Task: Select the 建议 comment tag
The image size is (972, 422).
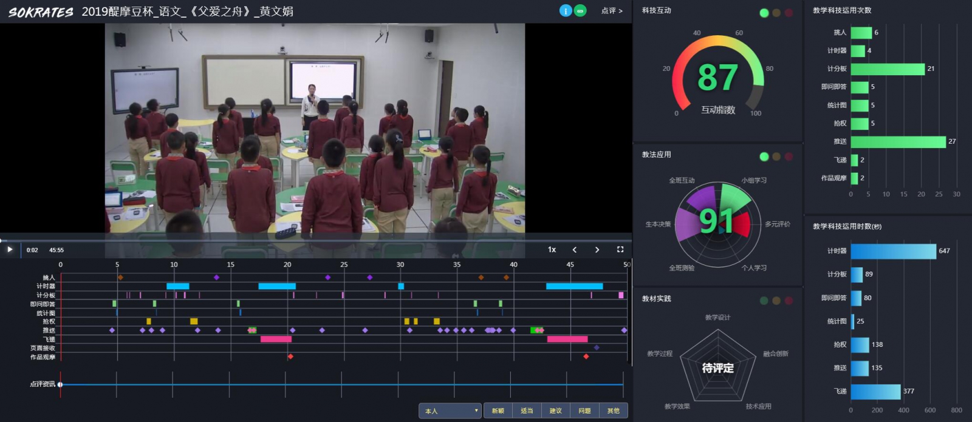Action: pos(556,410)
